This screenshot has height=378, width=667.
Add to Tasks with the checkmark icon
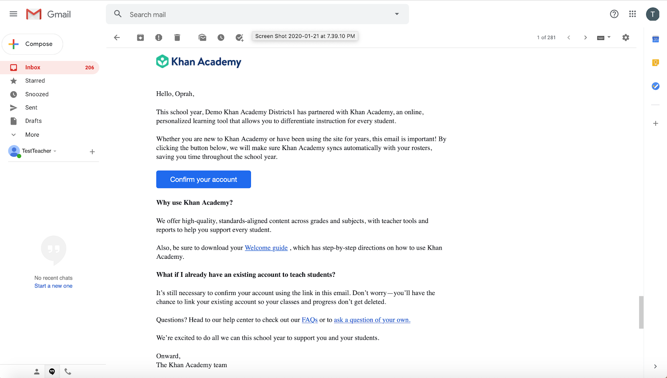pos(239,38)
